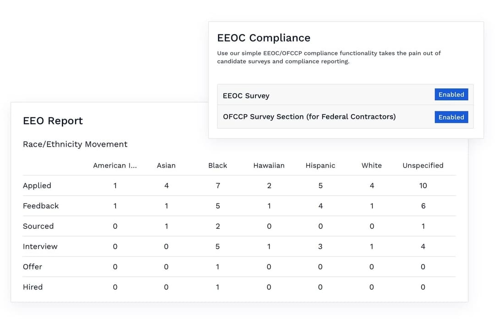Click the truncated American I... column header
The width and height of the screenshot is (495, 323).
(x=115, y=165)
